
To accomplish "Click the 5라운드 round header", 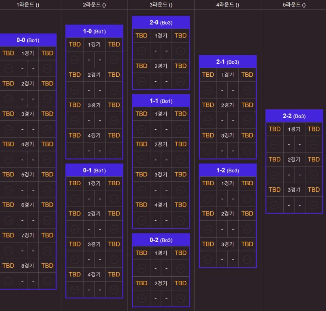I will click(294, 4).
